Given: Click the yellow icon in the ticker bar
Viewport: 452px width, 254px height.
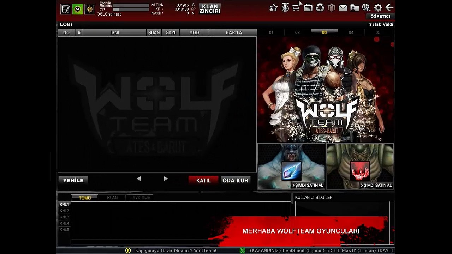Looking at the screenshot, I should click(x=128, y=250).
